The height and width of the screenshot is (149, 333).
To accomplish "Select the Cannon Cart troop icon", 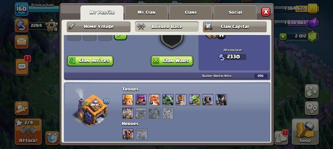I will [x=208, y=100].
